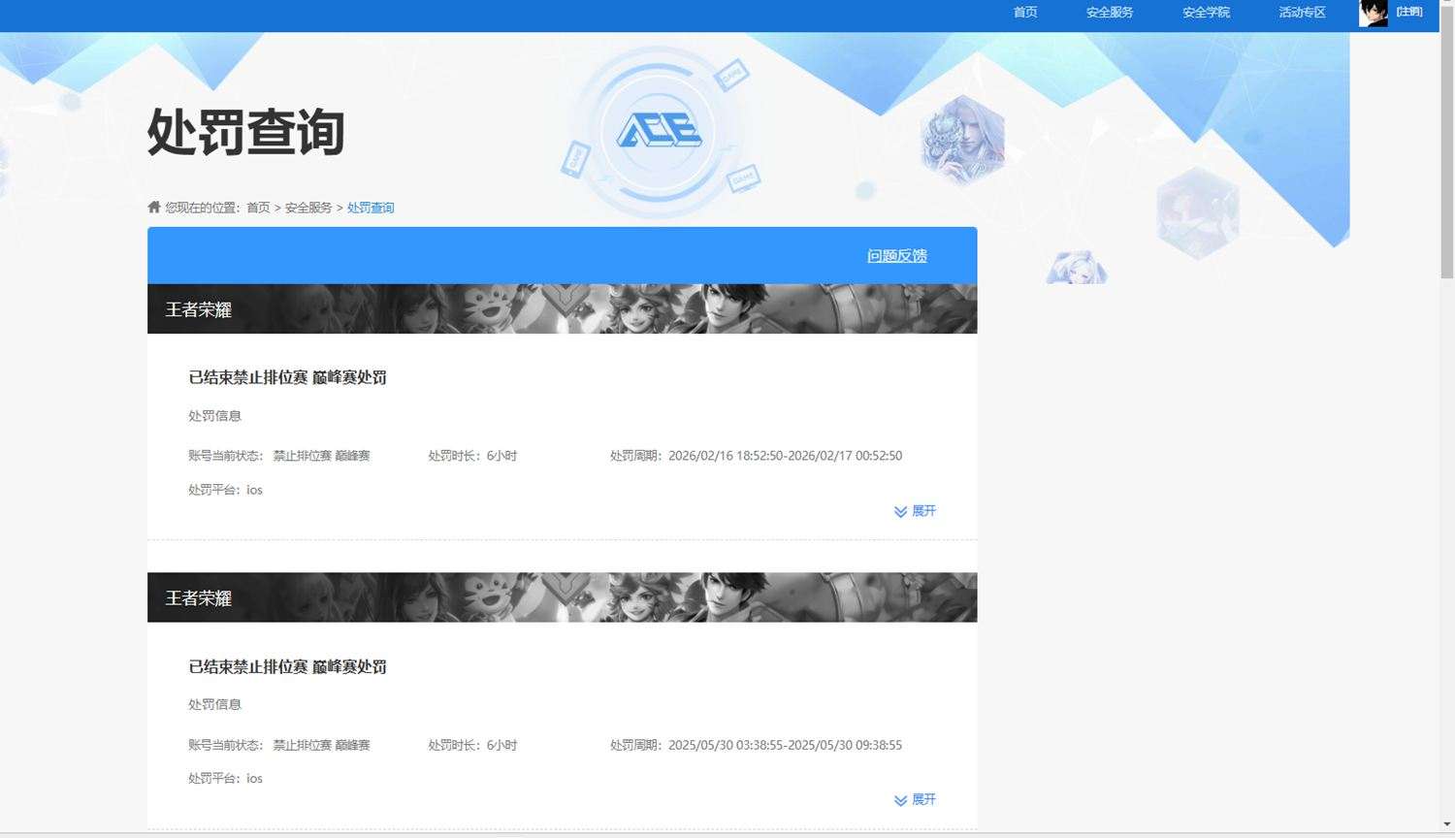The width and height of the screenshot is (1455, 838).
Task: Go to 安全服务 in breadcrumb
Action: point(308,208)
